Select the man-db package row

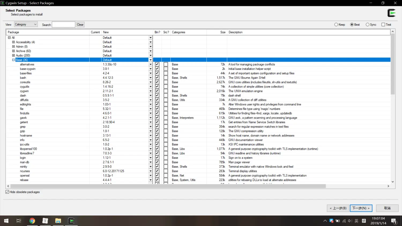click(x=198, y=162)
